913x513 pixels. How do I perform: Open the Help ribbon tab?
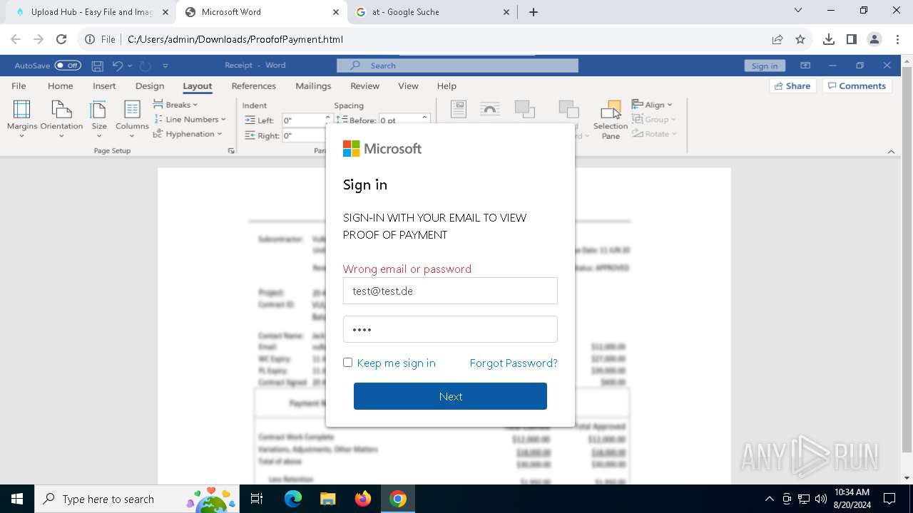(x=447, y=85)
